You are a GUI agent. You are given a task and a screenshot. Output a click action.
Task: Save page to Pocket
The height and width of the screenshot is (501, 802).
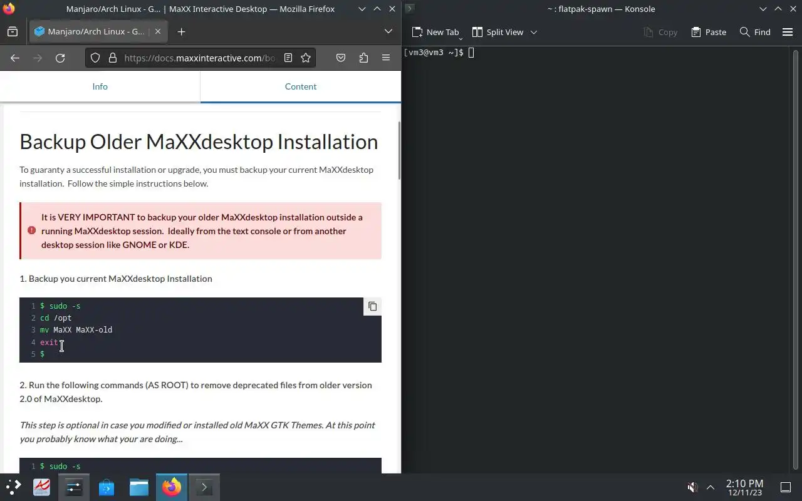(x=341, y=58)
